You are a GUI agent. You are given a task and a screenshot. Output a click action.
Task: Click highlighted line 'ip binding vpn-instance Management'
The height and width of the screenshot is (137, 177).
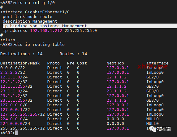(90, 26)
